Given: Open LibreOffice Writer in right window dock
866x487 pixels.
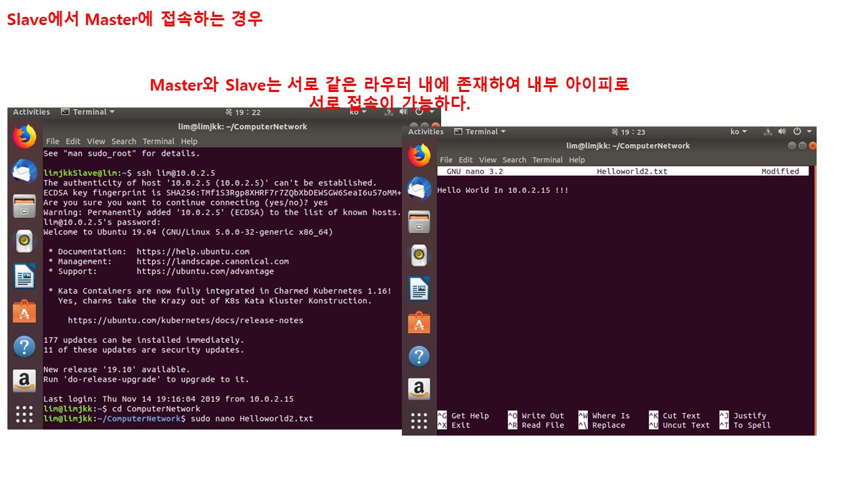Looking at the screenshot, I should [x=419, y=289].
